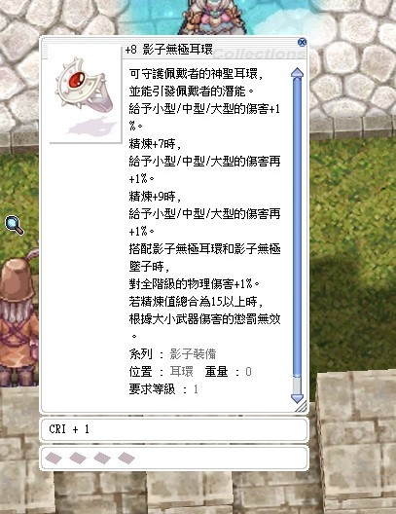Image resolution: width=396 pixels, height=514 pixels.
Task: Close the item description window
Action: click(302, 42)
